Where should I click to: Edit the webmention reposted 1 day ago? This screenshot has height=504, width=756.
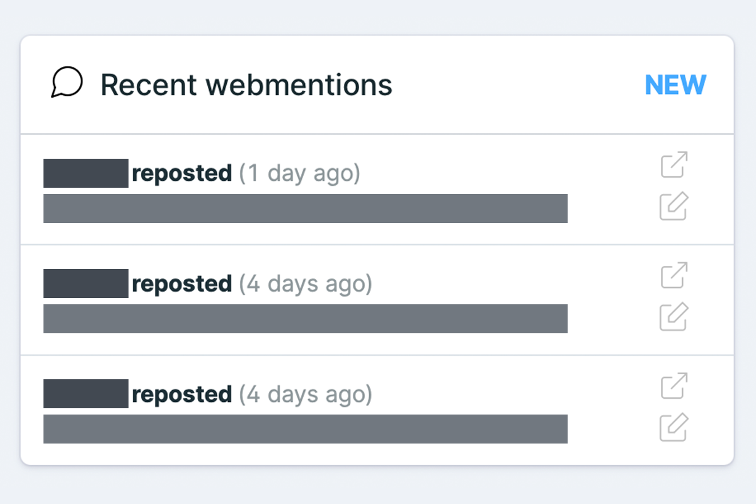pos(674,207)
